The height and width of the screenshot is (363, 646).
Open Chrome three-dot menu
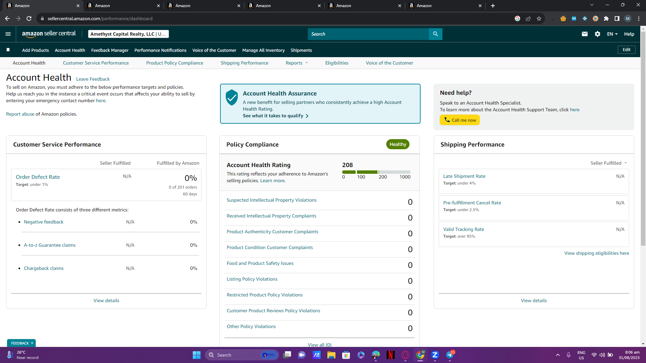coord(639,18)
